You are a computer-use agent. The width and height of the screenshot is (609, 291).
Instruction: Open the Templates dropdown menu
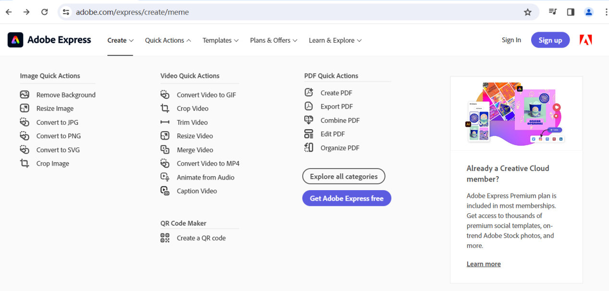[x=220, y=40]
